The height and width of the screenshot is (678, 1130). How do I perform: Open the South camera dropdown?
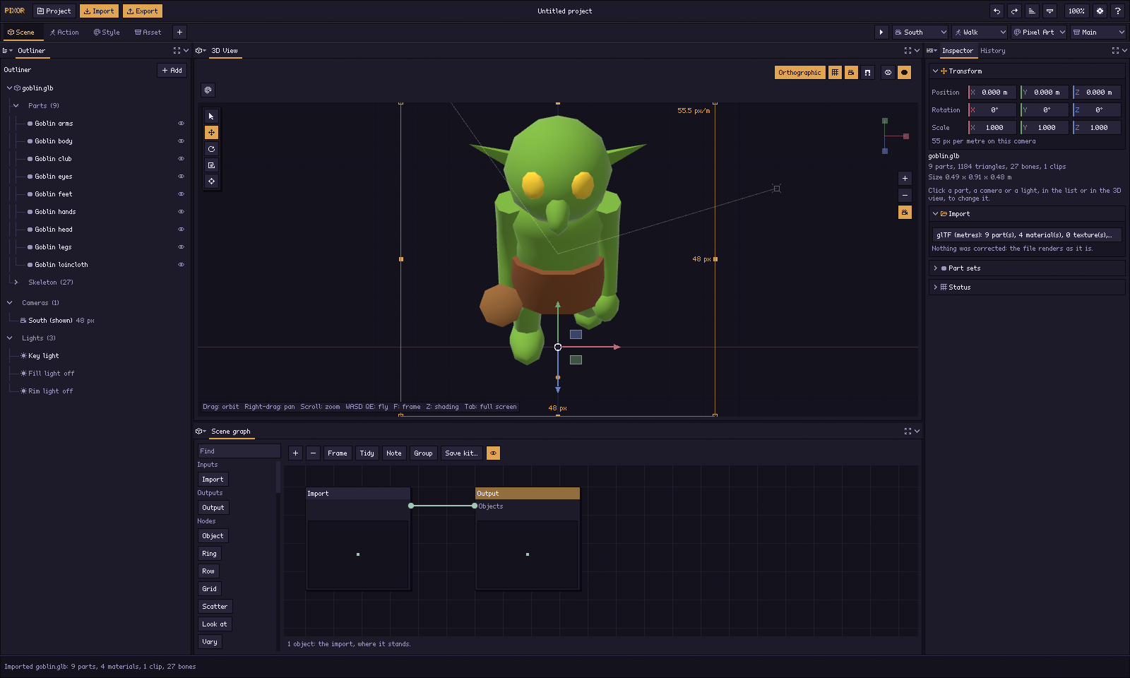point(920,32)
